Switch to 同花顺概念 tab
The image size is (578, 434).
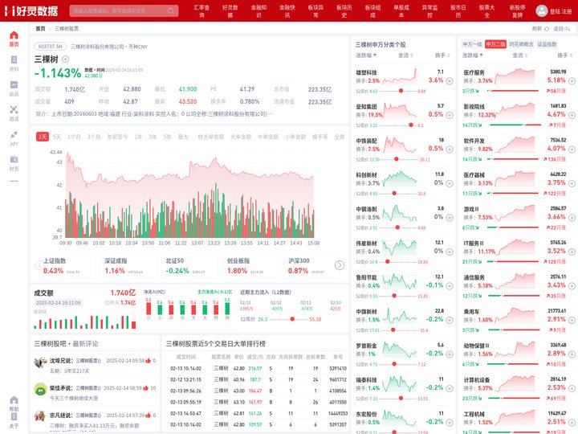521,44
